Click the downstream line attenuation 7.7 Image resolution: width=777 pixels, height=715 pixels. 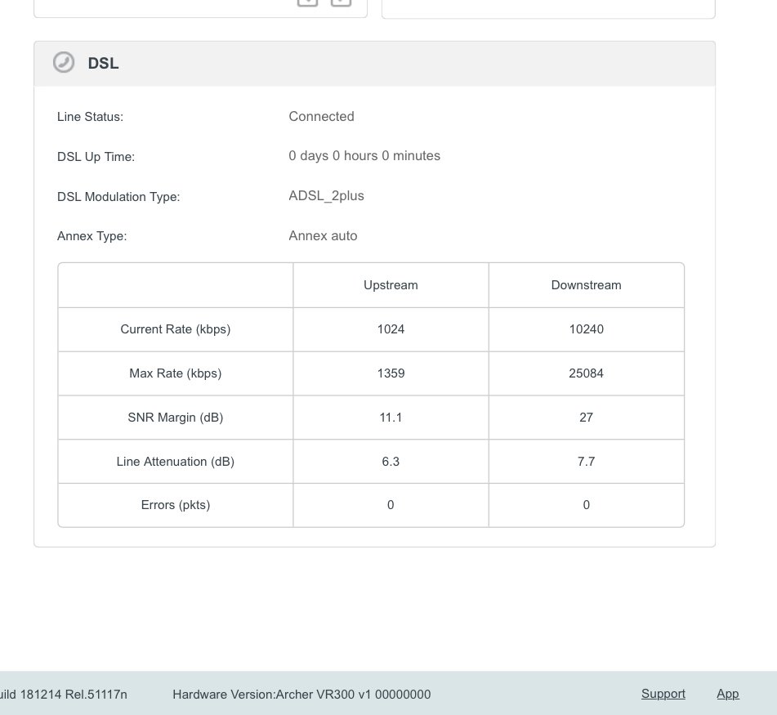pyautogui.click(x=586, y=462)
